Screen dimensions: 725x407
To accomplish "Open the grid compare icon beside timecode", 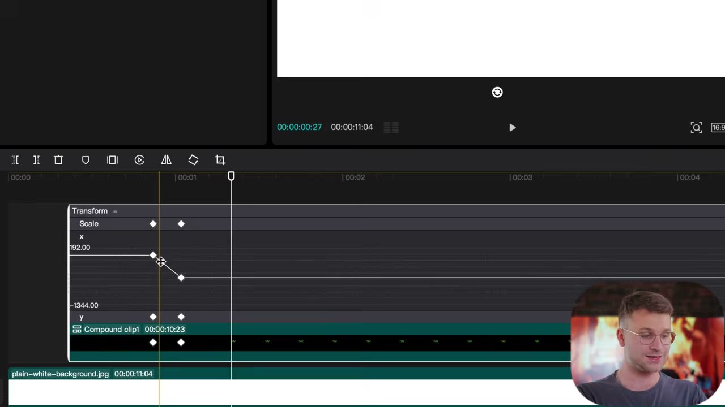I will pos(391,128).
